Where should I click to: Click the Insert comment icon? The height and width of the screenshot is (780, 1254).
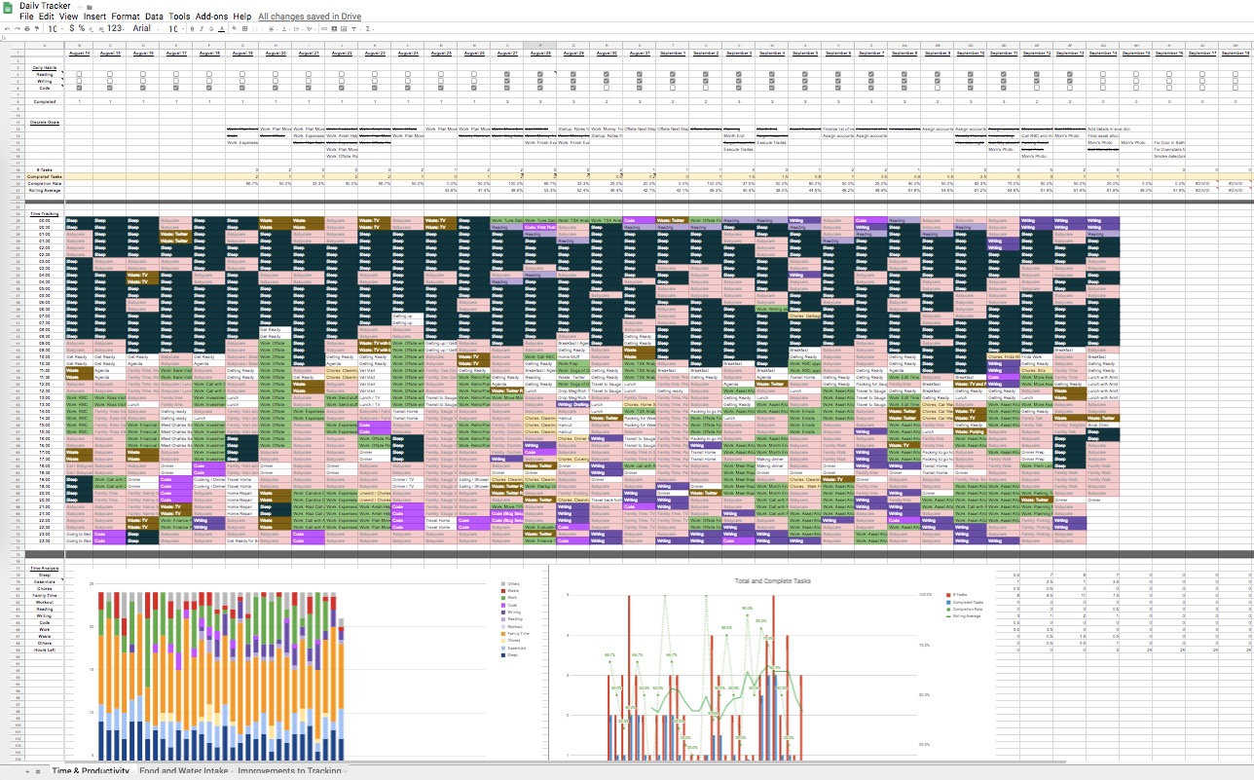(334, 29)
